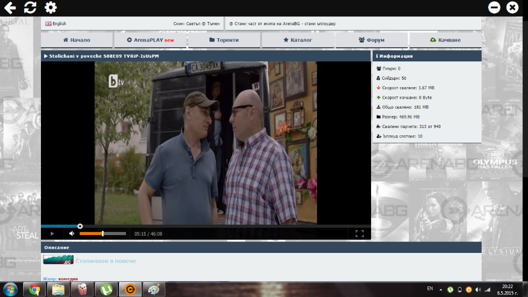Click the Общо свалено 181 MB row
Image resolution: width=528 pixels, height=297 pixels.
pyautogui.click(x=402, y=107)
